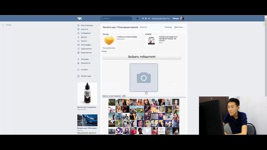Skip to next track in header player
This screenshot has height=150, width=267.
point(149,18)
